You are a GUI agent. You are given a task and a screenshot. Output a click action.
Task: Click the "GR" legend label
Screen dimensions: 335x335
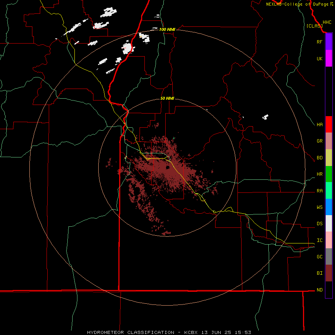pyautogui.click(x=319, y=141)
